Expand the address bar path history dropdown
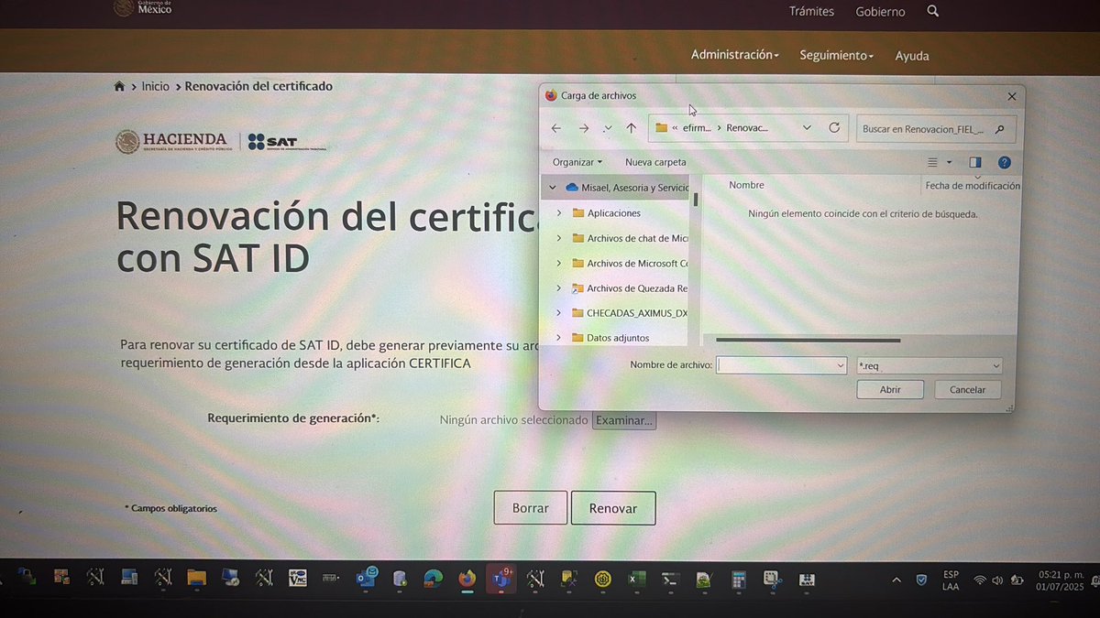 [x=807, y=128]
